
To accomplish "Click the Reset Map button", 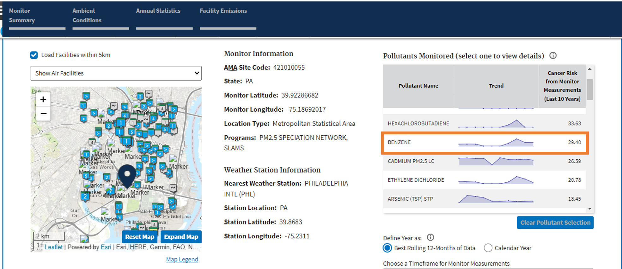I will (x=140, y=237).
